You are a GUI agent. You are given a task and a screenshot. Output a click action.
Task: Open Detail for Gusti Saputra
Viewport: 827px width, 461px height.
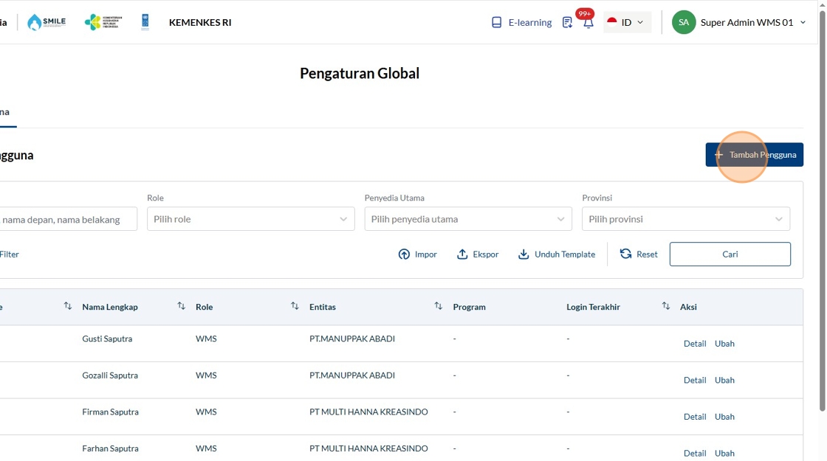[x=695, y=344]
